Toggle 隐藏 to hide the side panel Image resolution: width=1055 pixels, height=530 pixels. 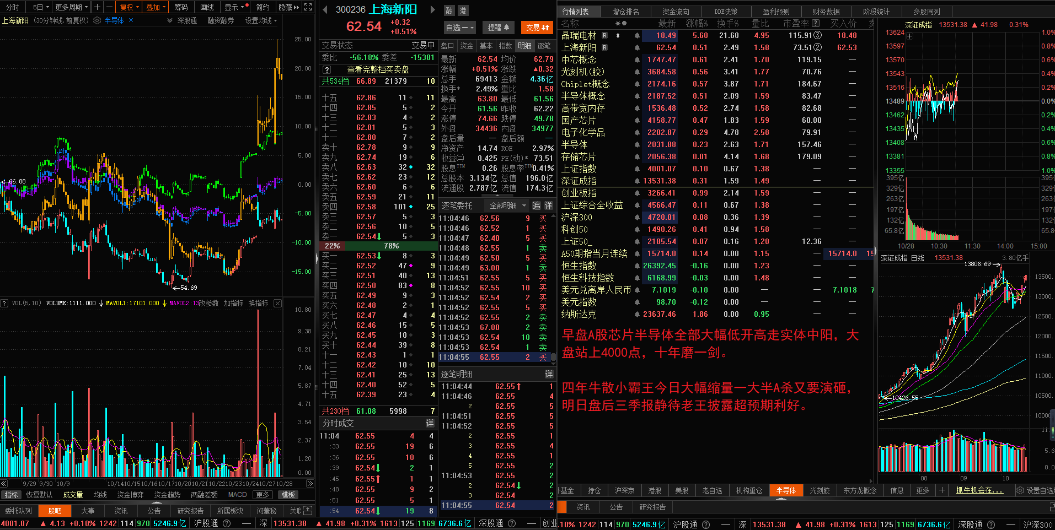288,7
